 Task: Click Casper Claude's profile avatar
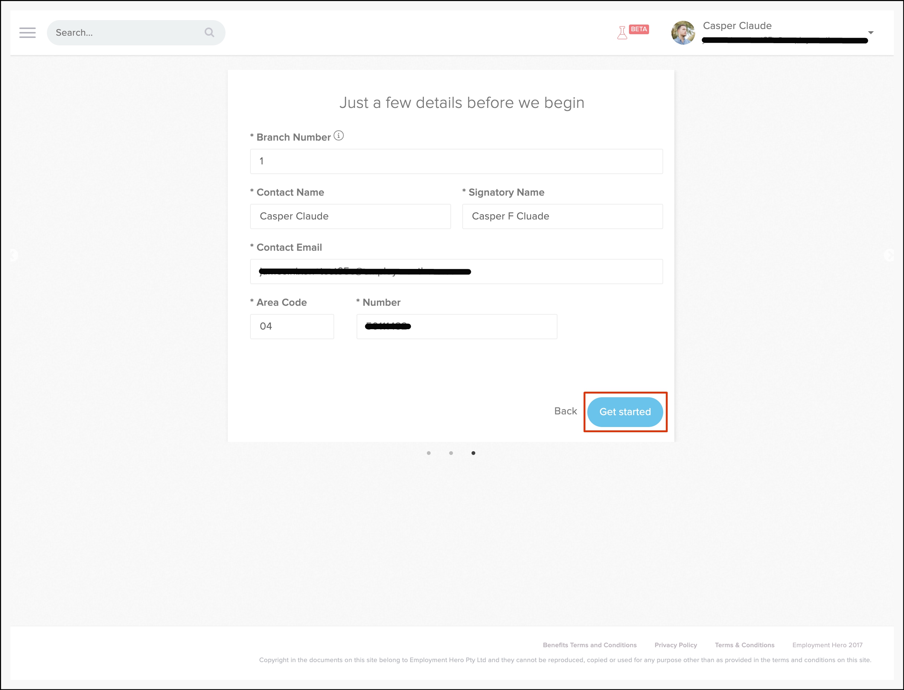(x=683, y=33)
